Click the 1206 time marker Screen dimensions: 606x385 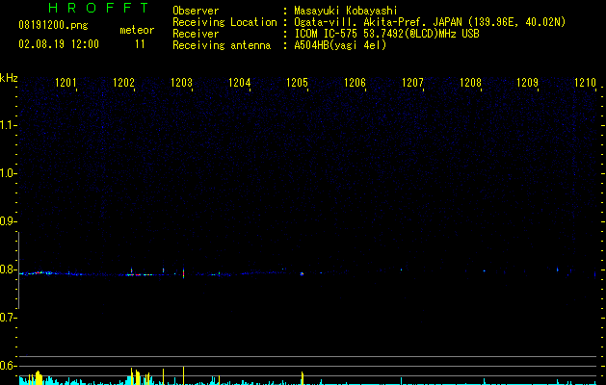pos(355,82)
